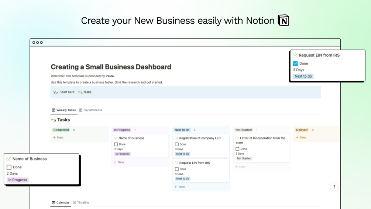
Task: Toggle Done checkbox on Registration of company LLC card
Action: 177,144
